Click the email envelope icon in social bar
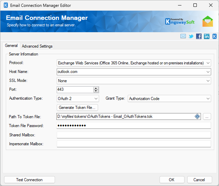219x186 pixels. pyautogui.click(x=183, y=36)
